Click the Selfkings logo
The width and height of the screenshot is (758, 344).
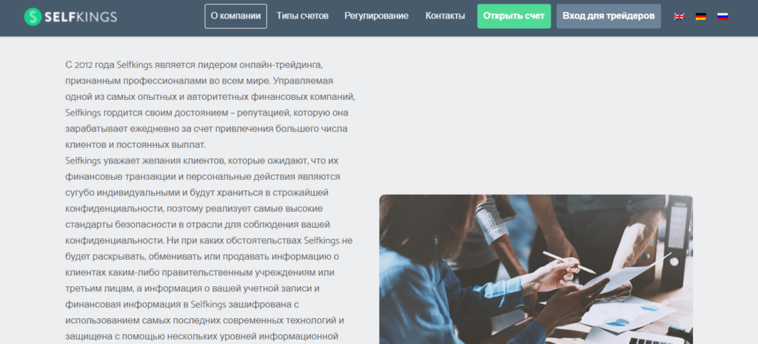coord(70,17)
